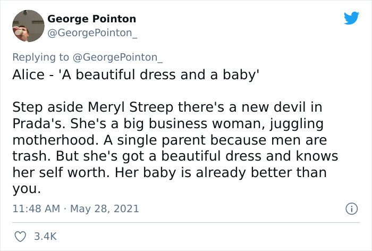
Task: Click the display name George Pointon
Action: tap(91, 19)
